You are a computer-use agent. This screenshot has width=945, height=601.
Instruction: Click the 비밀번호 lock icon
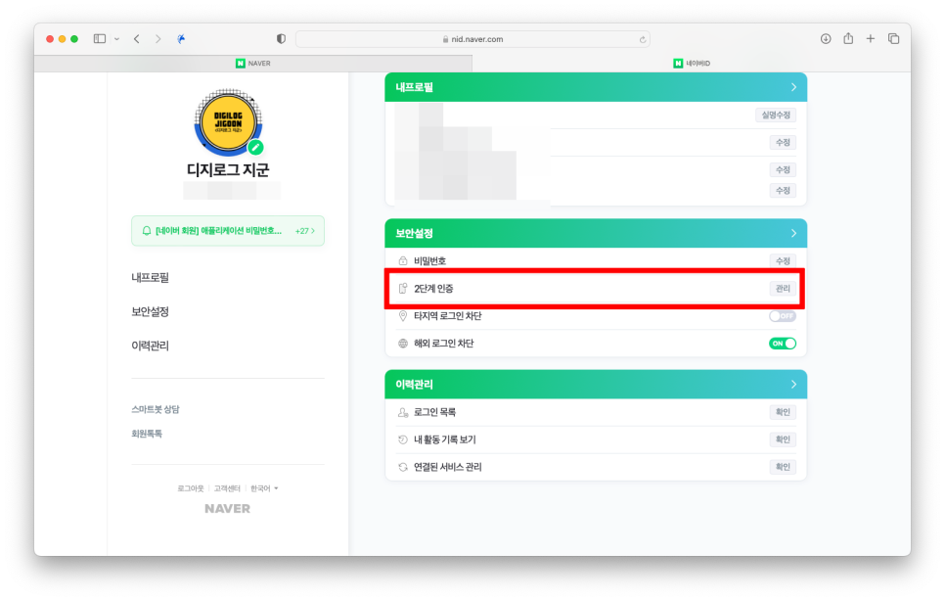click(x=403, y=261)
